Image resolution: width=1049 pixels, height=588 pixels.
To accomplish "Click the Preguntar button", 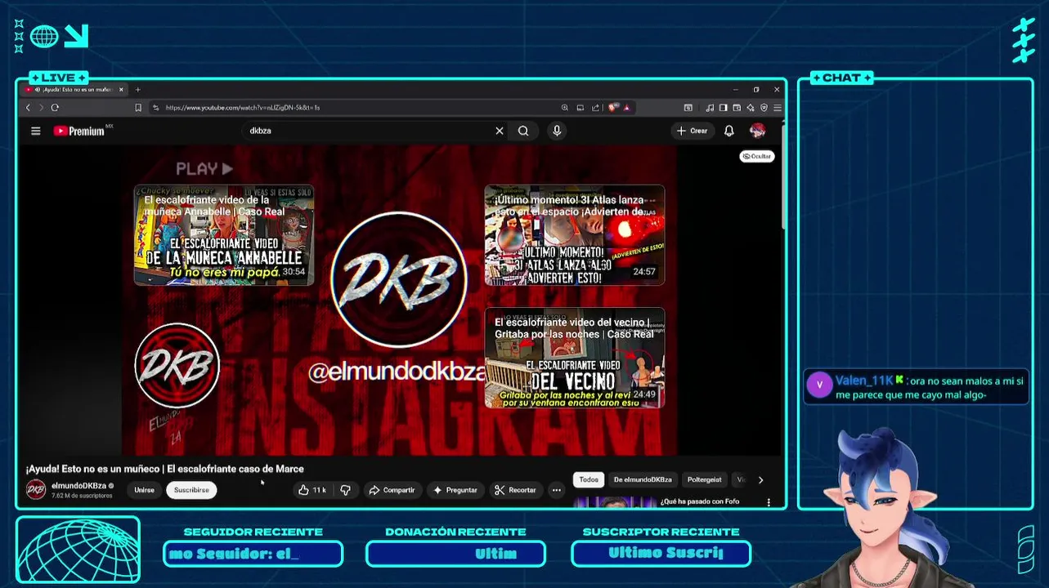I will point(455,490).
